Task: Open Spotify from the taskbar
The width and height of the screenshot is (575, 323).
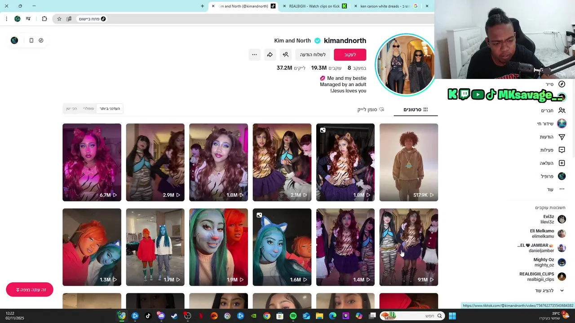Action: tap(293, 316)
